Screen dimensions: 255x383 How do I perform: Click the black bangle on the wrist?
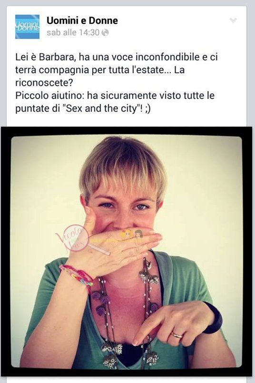click(x=213, y=318)
